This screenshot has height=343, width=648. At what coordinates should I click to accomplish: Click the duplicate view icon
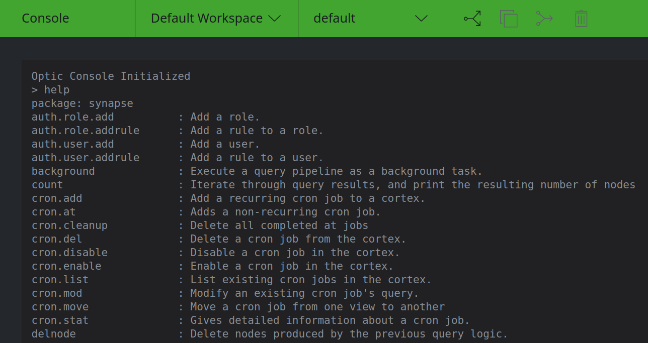pyautogui.click(x=509, y=19)
